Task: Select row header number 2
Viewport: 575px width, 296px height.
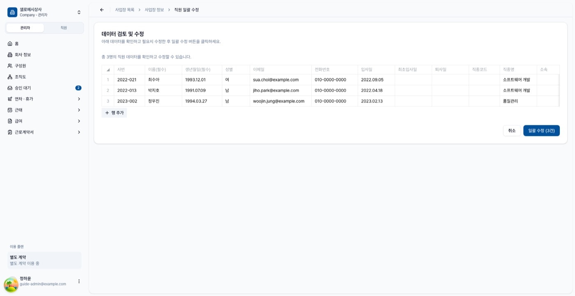Action: (108, 90)
